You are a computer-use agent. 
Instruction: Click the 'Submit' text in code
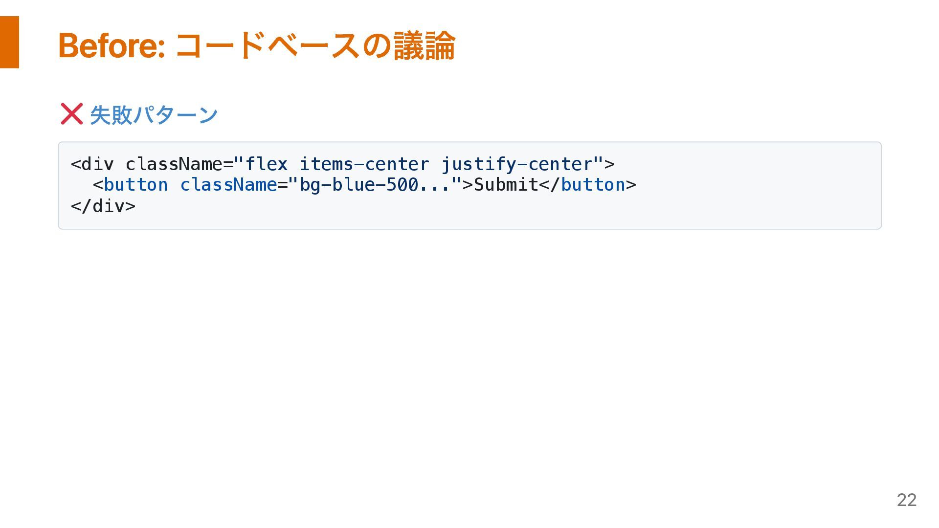click(x=506, y=185)
